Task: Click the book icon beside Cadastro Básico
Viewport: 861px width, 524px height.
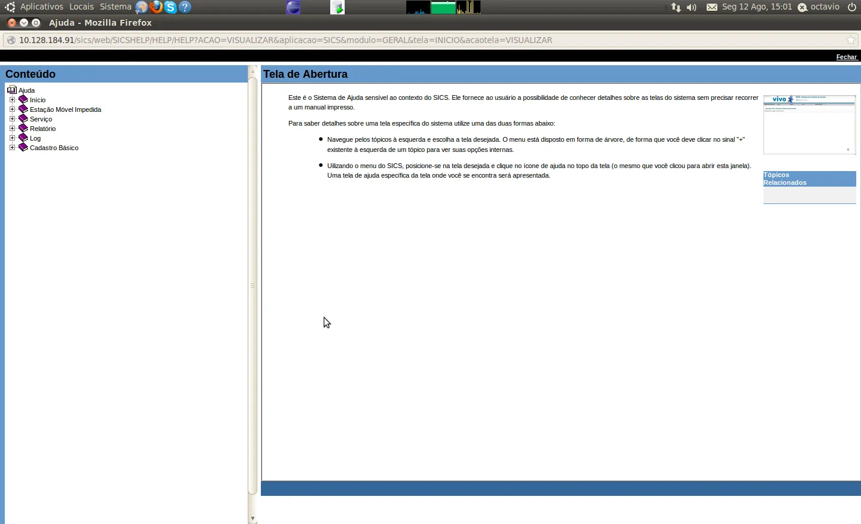Action: (x=23, y=147)
